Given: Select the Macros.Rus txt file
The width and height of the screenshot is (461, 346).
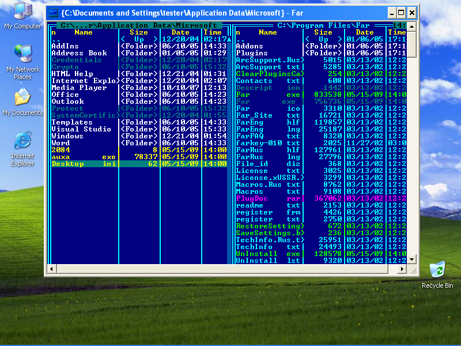Looking at the screenshot, I should pyautogui.click(x=321, y=185).
